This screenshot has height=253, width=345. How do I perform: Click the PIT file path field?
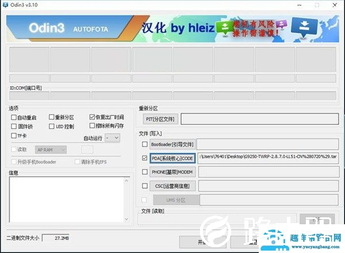coord(260,119)
